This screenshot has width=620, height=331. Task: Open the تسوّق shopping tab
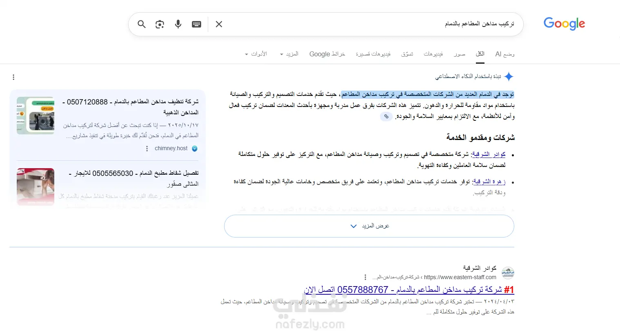click(x=407, y=54)
